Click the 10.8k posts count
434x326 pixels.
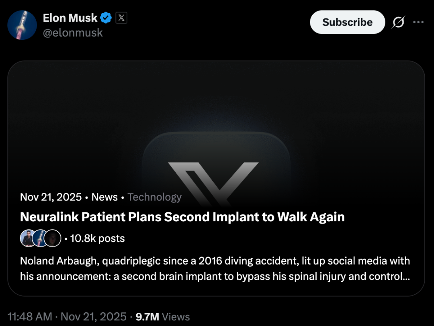(x=97, y=238)
